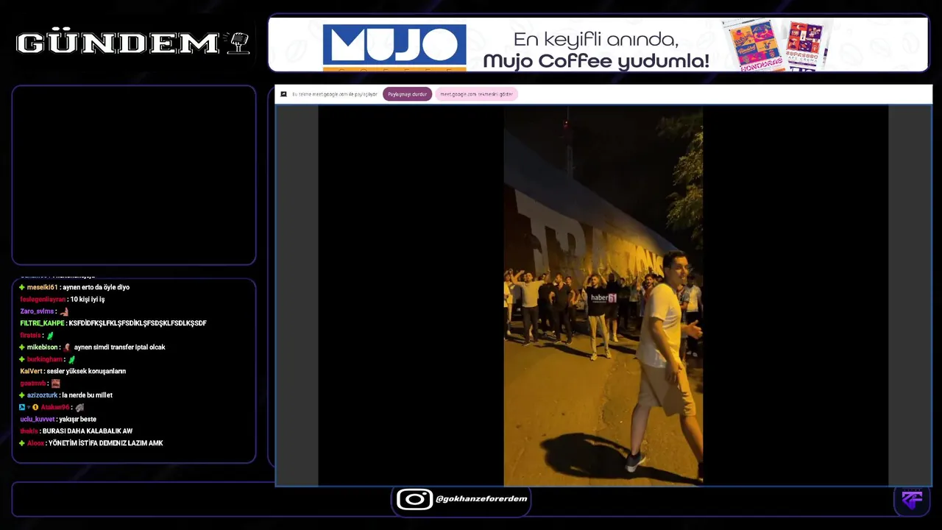
Task: Click the 'Paylaşmayı durdur' stop sharing button
Action: pos(407,94)
